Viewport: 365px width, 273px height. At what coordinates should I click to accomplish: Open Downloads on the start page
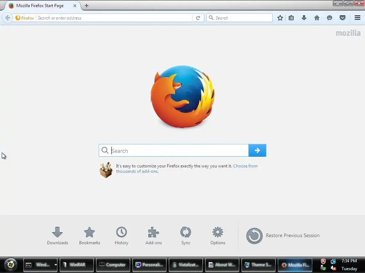[x=57, y=236]
